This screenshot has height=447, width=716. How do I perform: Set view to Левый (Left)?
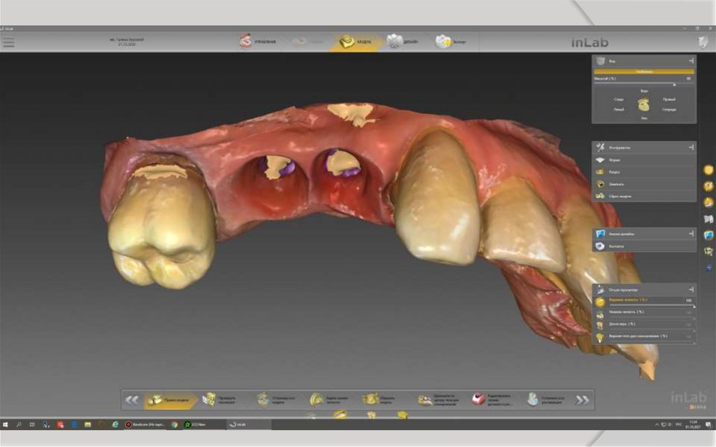(x=619, y=109)
